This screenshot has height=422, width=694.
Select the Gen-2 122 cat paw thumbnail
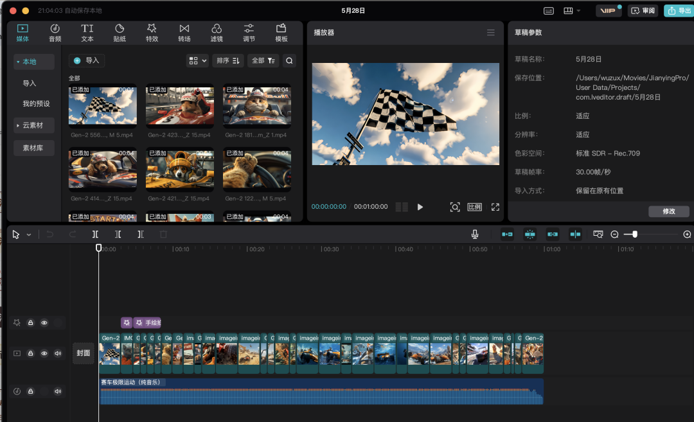click(x=257, y=169)
